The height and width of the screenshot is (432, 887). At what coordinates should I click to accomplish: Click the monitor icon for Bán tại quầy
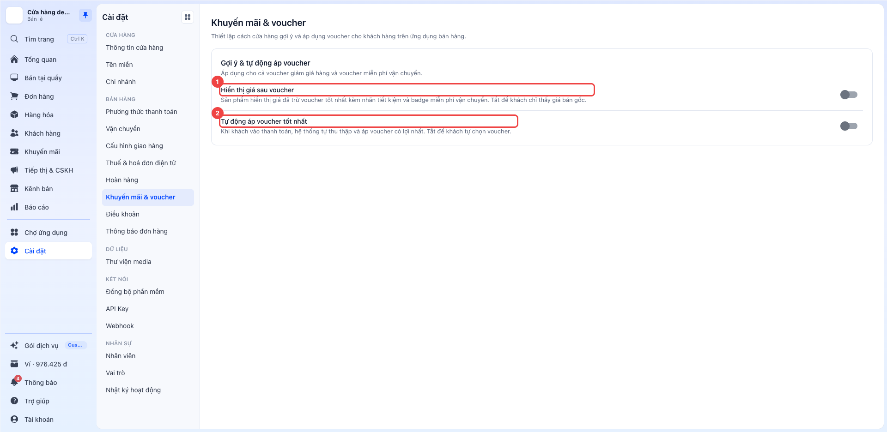click(14, 78)
